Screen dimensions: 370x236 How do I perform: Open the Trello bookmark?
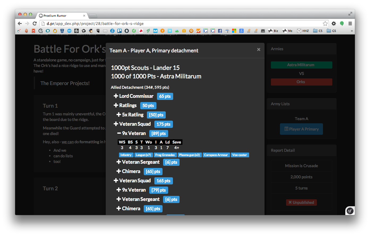120,31
